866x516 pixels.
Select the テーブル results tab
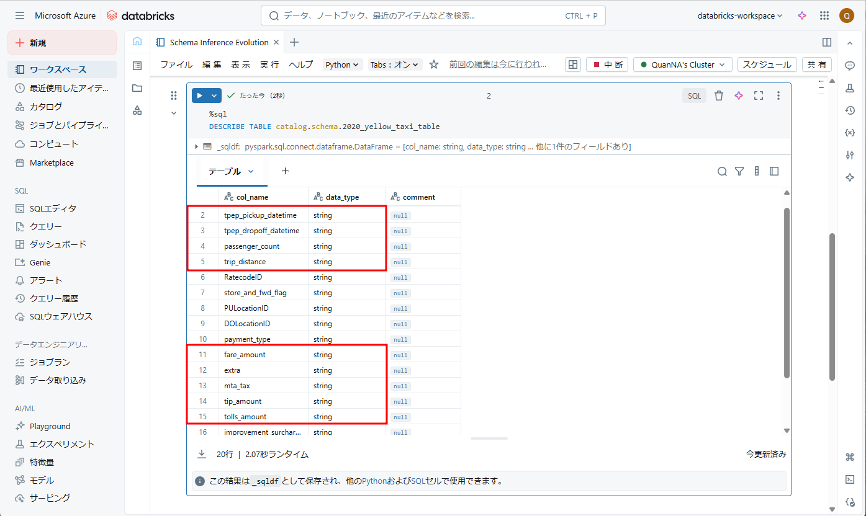231,171
